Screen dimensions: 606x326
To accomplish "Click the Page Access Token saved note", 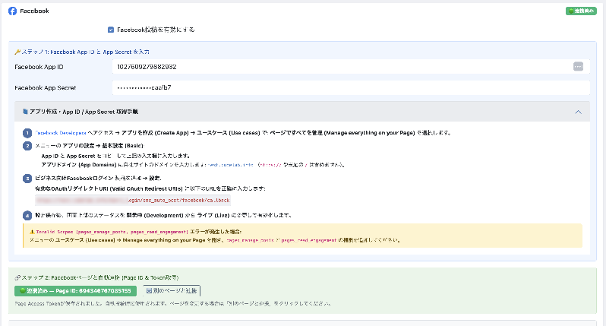I will coord(172,303).
